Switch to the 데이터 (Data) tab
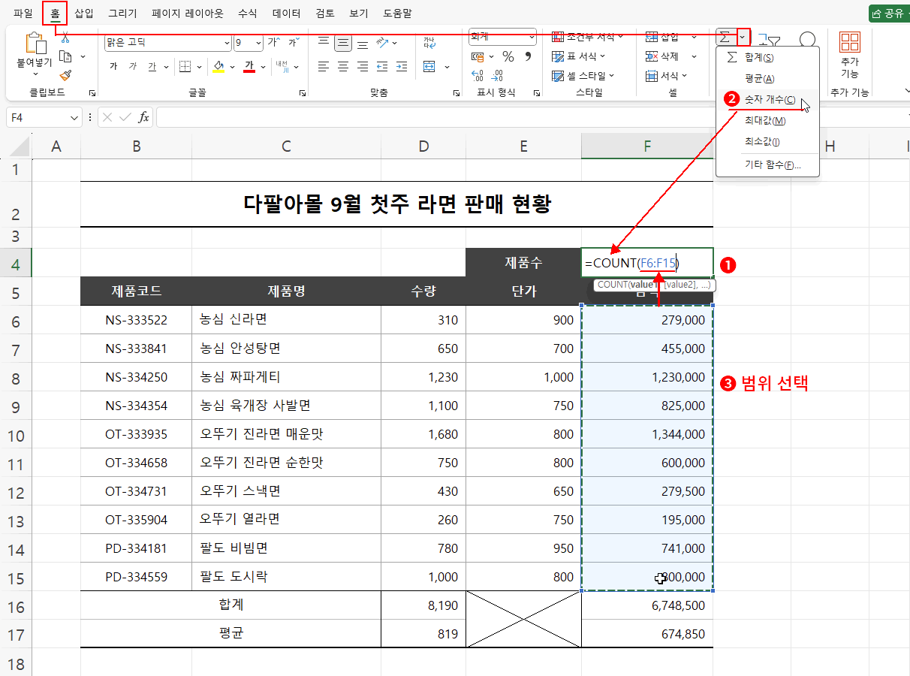910x676 pixels. pyautogui.click(x=287, y=13)
